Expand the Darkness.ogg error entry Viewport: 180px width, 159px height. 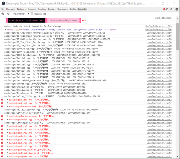8,116
